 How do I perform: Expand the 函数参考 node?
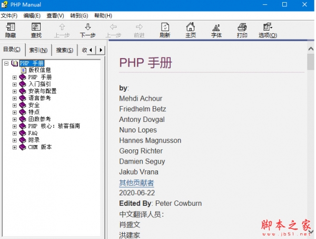pos(15,119)
